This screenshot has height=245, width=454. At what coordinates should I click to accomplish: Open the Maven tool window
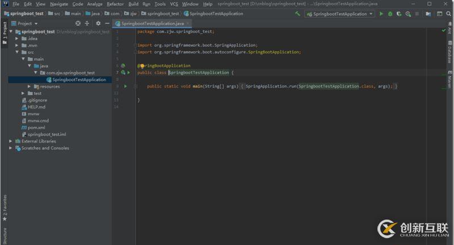tap(450, 79)
